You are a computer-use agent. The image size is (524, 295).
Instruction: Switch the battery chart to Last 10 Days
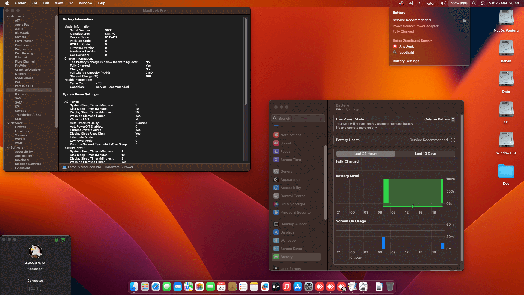tap(425, 154)
